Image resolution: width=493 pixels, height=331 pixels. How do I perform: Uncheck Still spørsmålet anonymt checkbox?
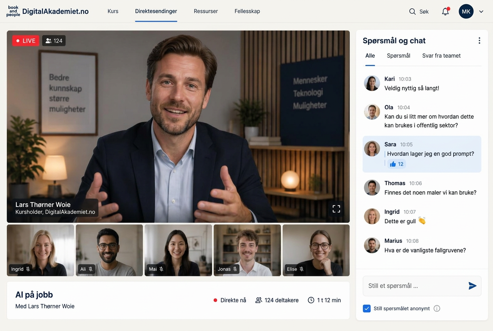tap(367, 308)
